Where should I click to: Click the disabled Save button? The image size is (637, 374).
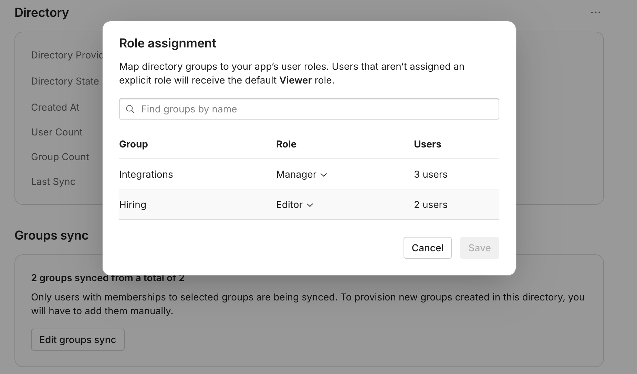(479, 247)
